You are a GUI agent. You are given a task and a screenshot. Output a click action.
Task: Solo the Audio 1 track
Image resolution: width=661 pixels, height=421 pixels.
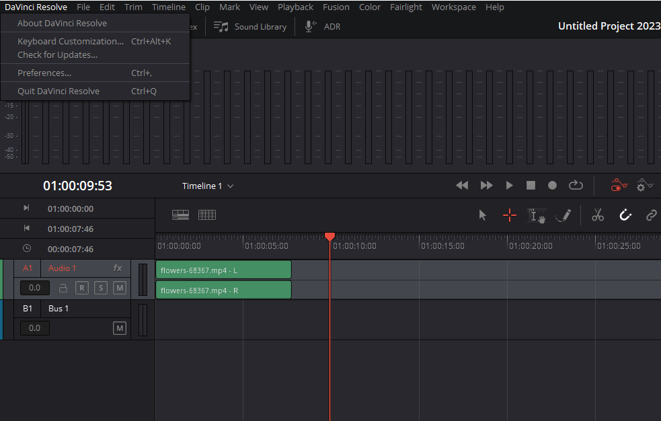pos(101,289)
